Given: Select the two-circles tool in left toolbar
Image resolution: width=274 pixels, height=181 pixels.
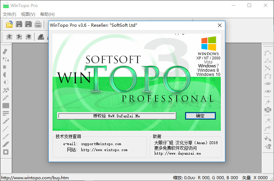Looking at the screenshot, I should [x=5, y=51].
